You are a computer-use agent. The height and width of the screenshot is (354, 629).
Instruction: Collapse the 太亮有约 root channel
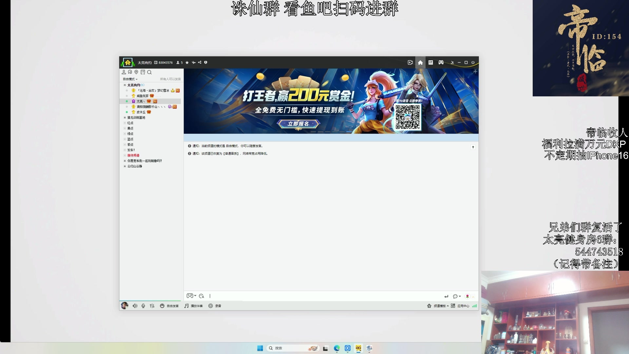point(124,85)
